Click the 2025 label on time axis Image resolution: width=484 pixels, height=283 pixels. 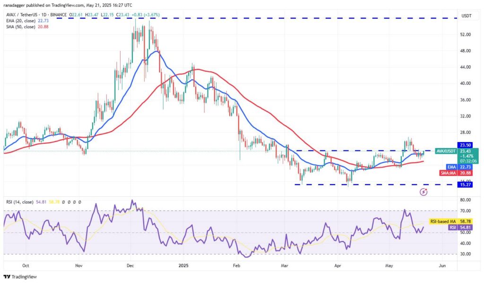(183, 266)
